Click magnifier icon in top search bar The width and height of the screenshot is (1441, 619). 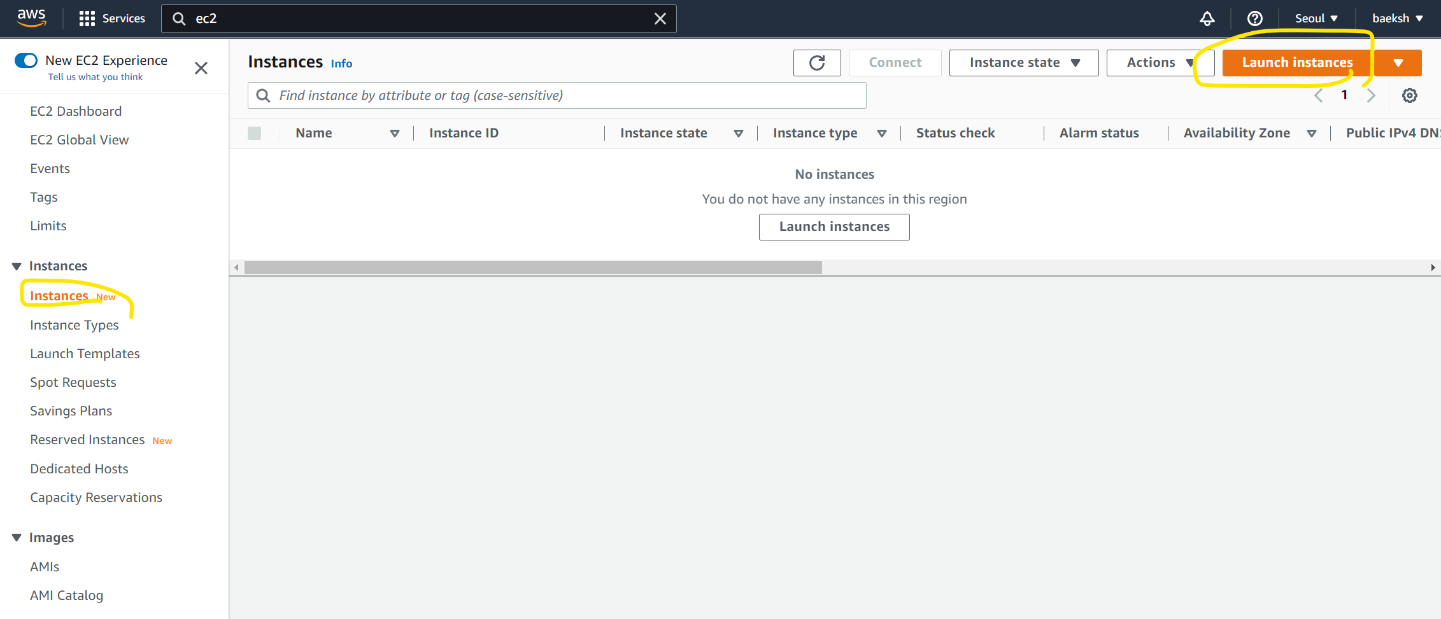pos(180,18)
